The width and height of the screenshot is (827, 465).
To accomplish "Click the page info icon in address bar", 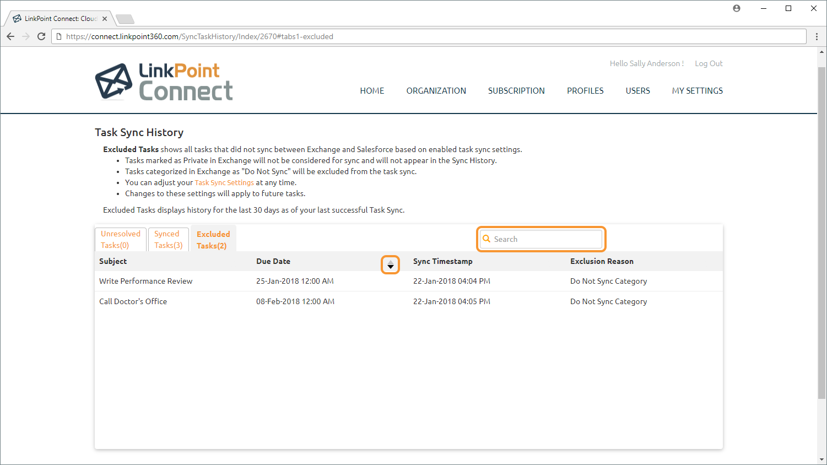I will click(x=59, y=36).
